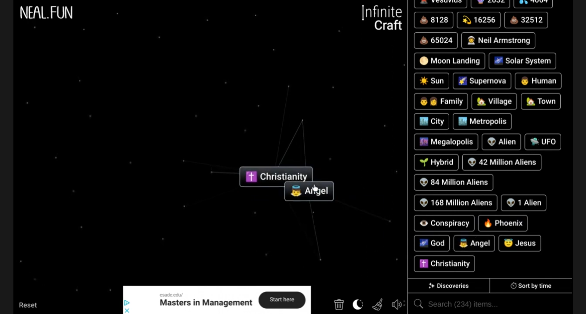The width and height of the screenshot is (586, 314).
Task: Pick the 1 Alien element
Action: [x=524, y=203]
